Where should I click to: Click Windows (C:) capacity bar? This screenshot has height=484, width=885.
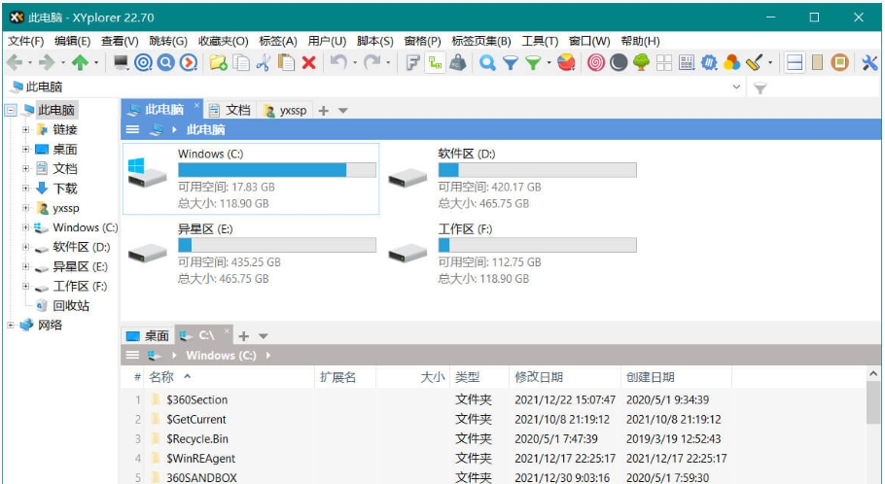pyautogui.click(x=277, y=170)
